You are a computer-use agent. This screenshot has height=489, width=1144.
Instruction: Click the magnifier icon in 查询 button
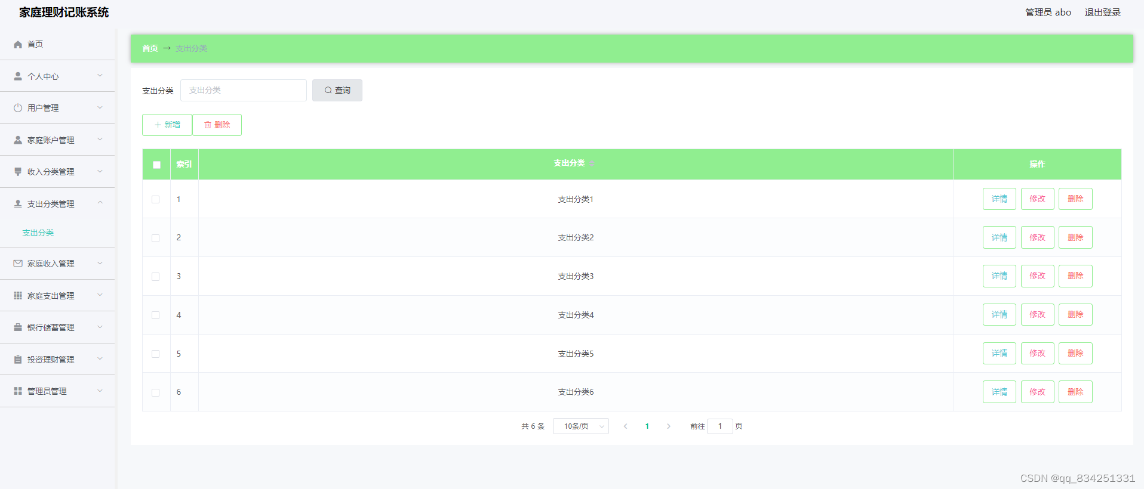coord(328,91)
